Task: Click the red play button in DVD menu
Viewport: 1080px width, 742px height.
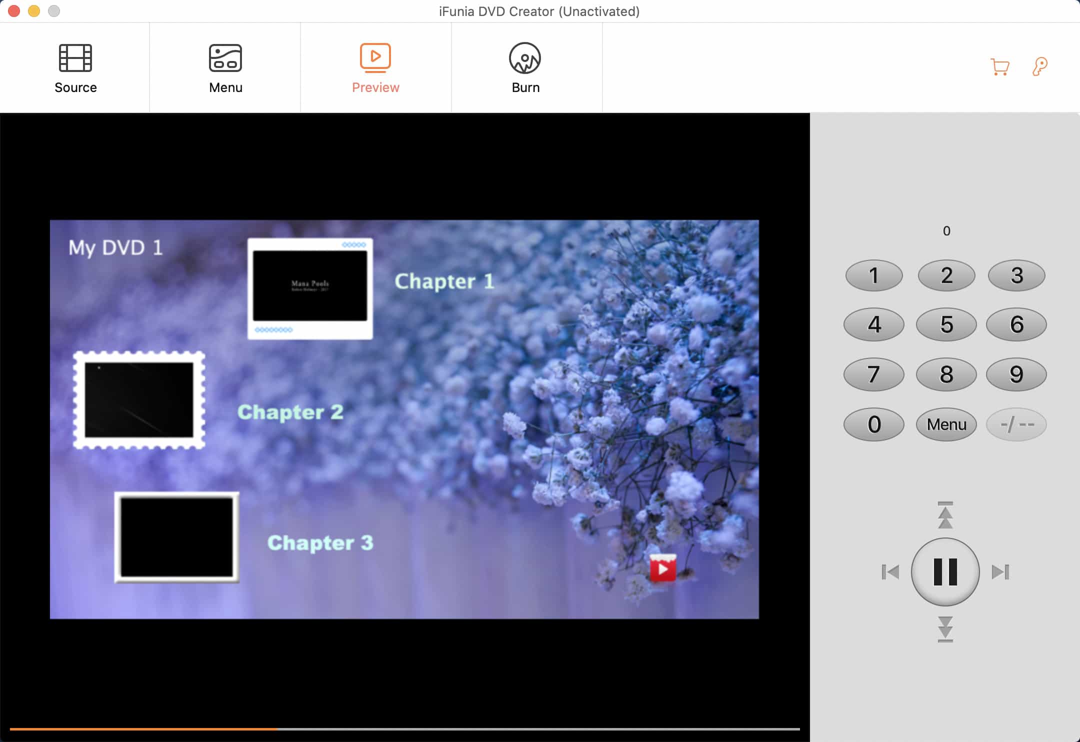Action: [663, 568]
